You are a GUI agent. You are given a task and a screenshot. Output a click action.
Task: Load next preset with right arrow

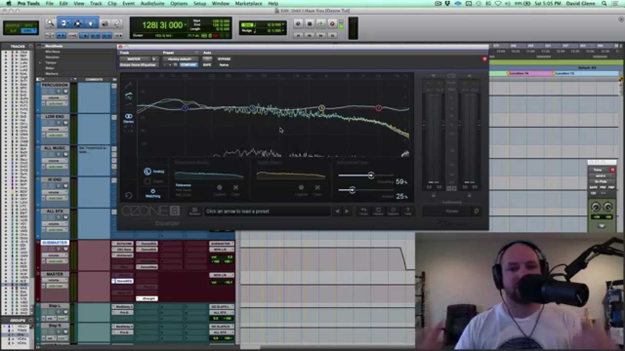tap(347, 211)
